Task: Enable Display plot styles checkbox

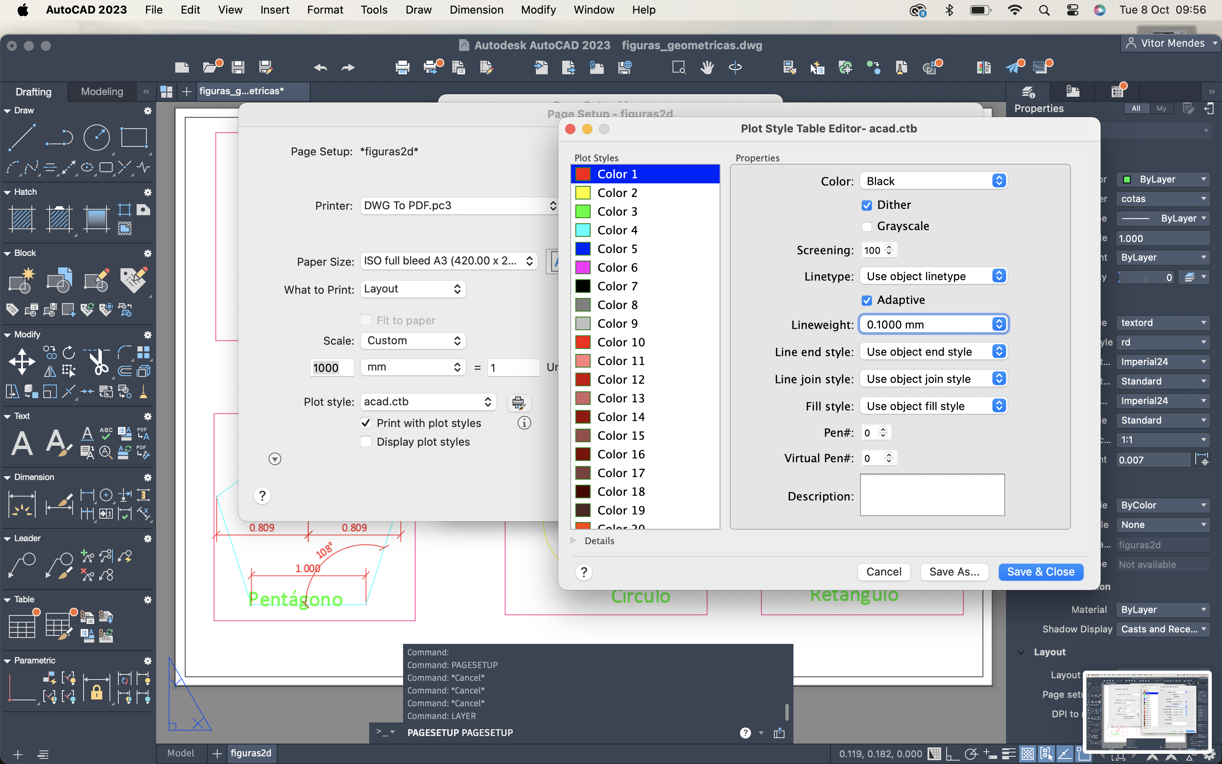Action: [366, 441]
